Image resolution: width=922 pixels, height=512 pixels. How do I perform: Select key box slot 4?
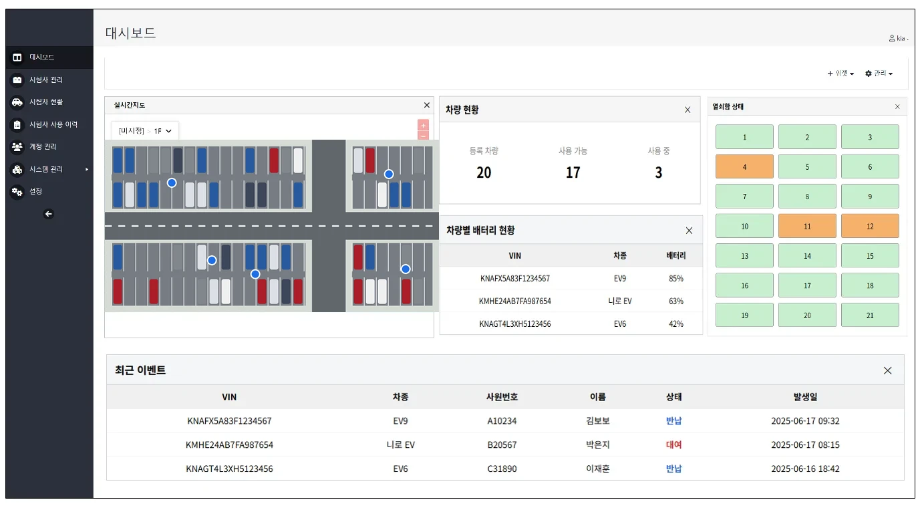(x=744, y=167)
